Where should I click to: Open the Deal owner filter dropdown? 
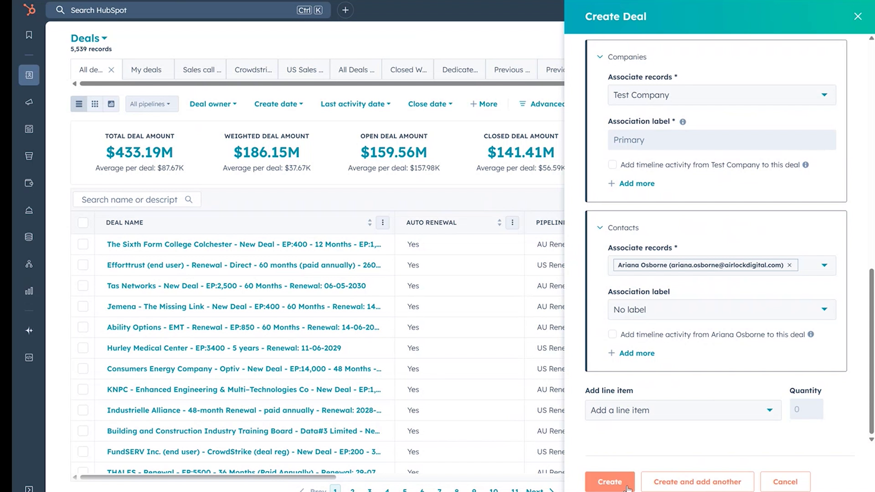212,103
